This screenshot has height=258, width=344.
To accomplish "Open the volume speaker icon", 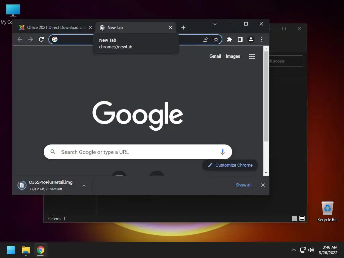I will coord(311,250).
